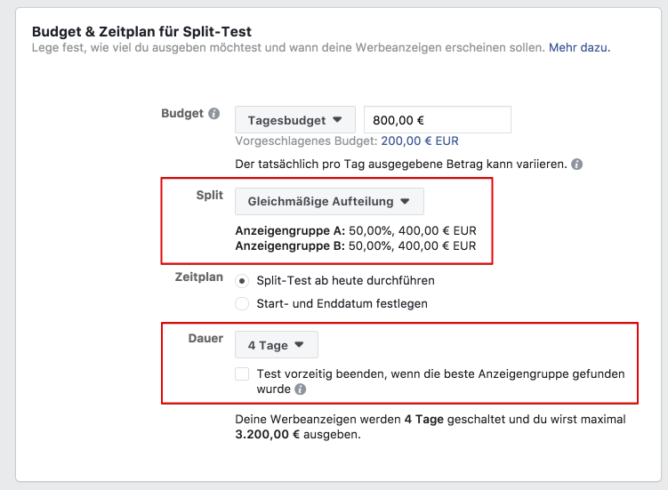Click into the 800,00 € budget field
The width and height of the screenshot is (668, 490).
click(437, 120)
